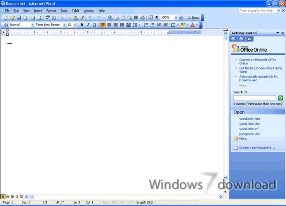Viewport: 286px width, 206px height.
Task: Open the Tools menu
Action: click(x=64, y=11)
